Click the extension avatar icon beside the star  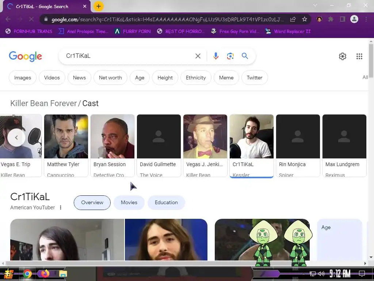(x=319, y=19)
